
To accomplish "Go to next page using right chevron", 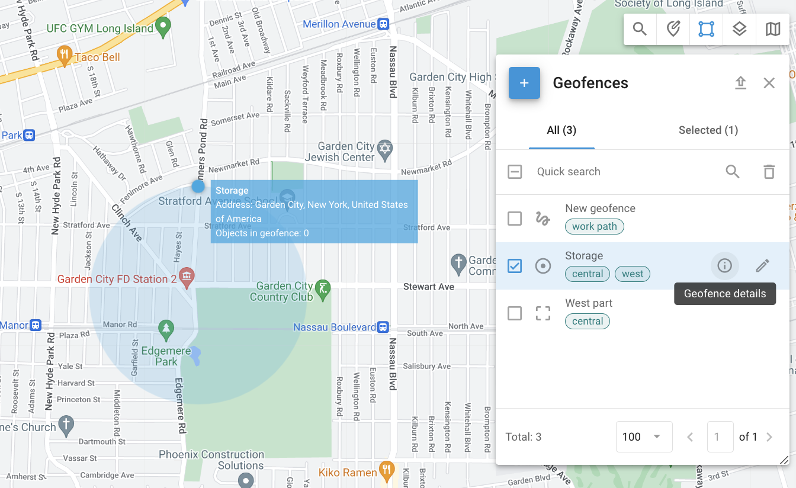I will 769,437.
